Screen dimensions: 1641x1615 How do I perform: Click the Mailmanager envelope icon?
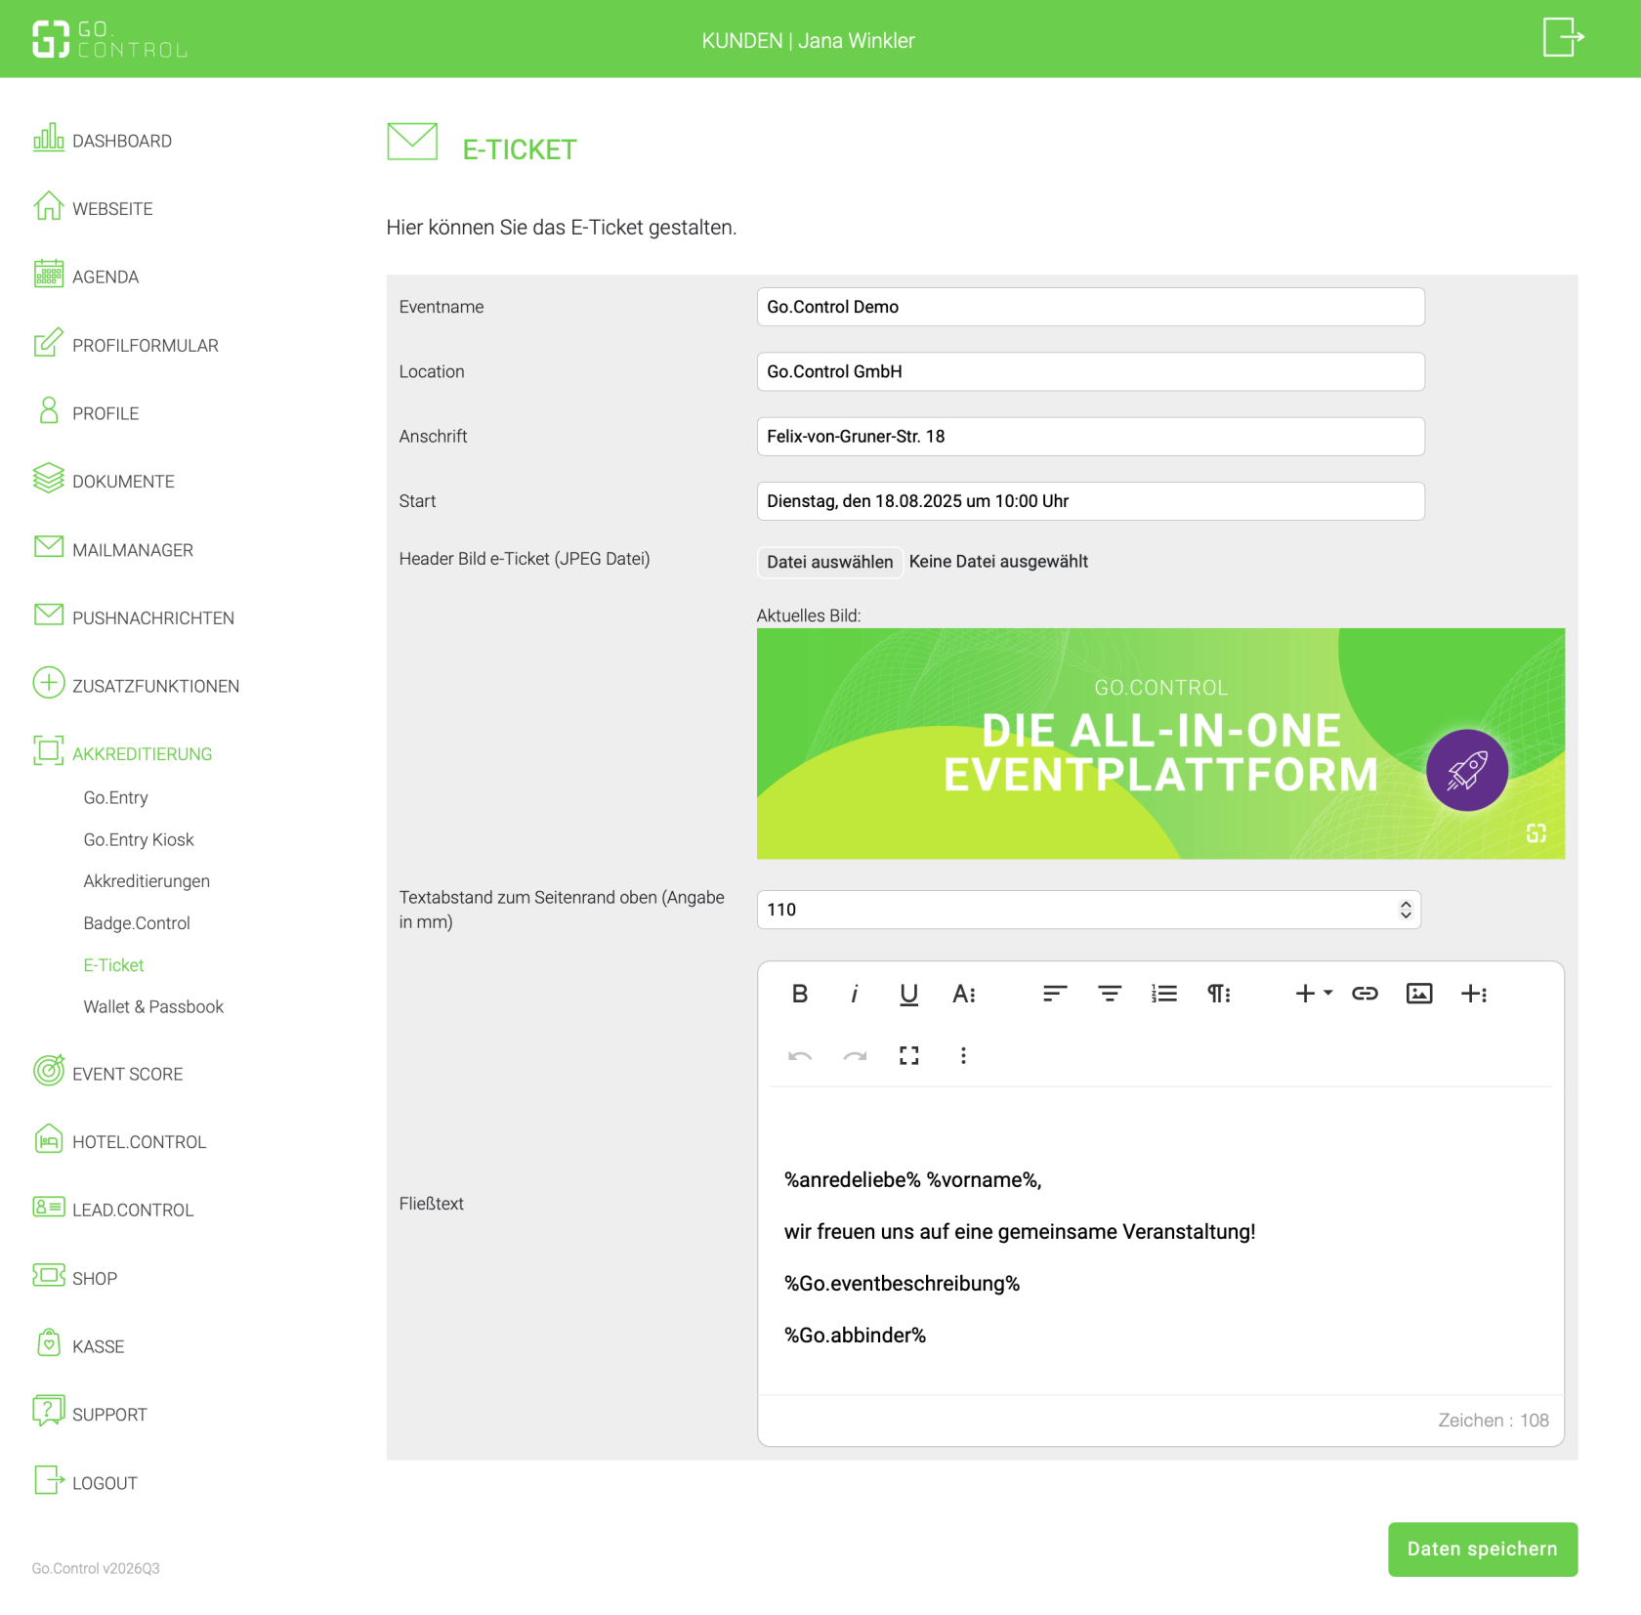48,547
